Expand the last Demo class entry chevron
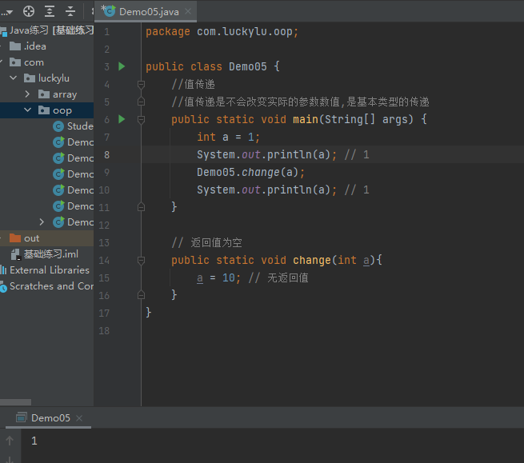The height and width of the screenshot is (463, 524). (42, 222)
